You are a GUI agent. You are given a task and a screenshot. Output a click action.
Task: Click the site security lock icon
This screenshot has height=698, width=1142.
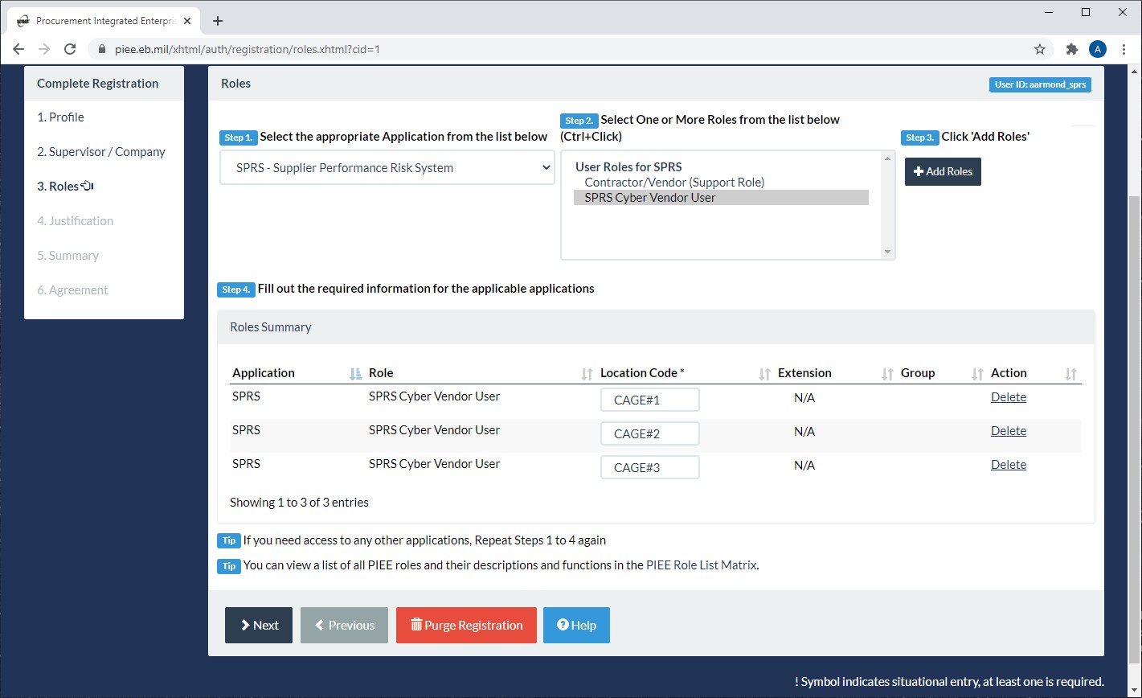point(101,49)
